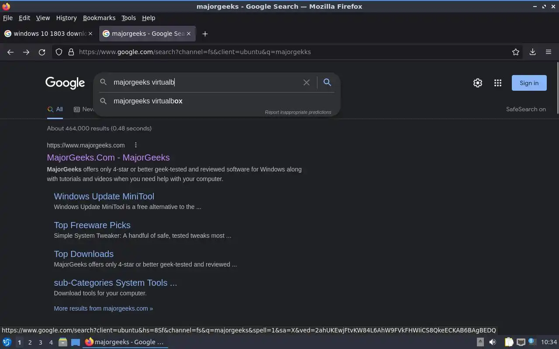Open the Tools menu
559x349 pixels.
pos(128,18)
